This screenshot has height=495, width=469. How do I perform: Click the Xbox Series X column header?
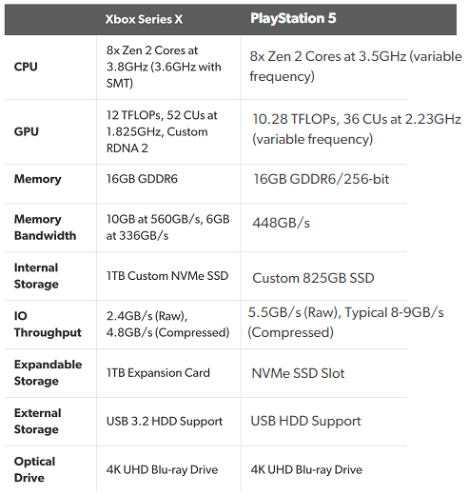(144, 19)
